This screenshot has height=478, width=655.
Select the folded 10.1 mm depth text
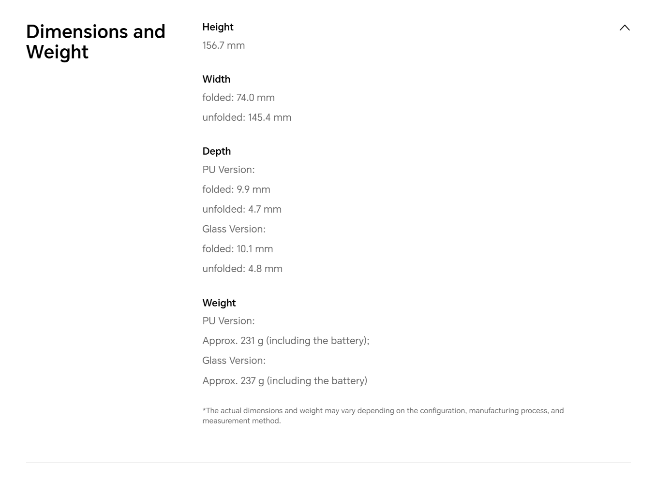[x=238, y=249]
